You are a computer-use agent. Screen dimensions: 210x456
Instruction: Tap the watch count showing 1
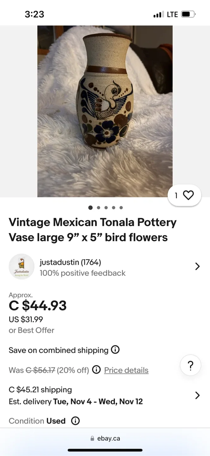(x=176, y=195)
